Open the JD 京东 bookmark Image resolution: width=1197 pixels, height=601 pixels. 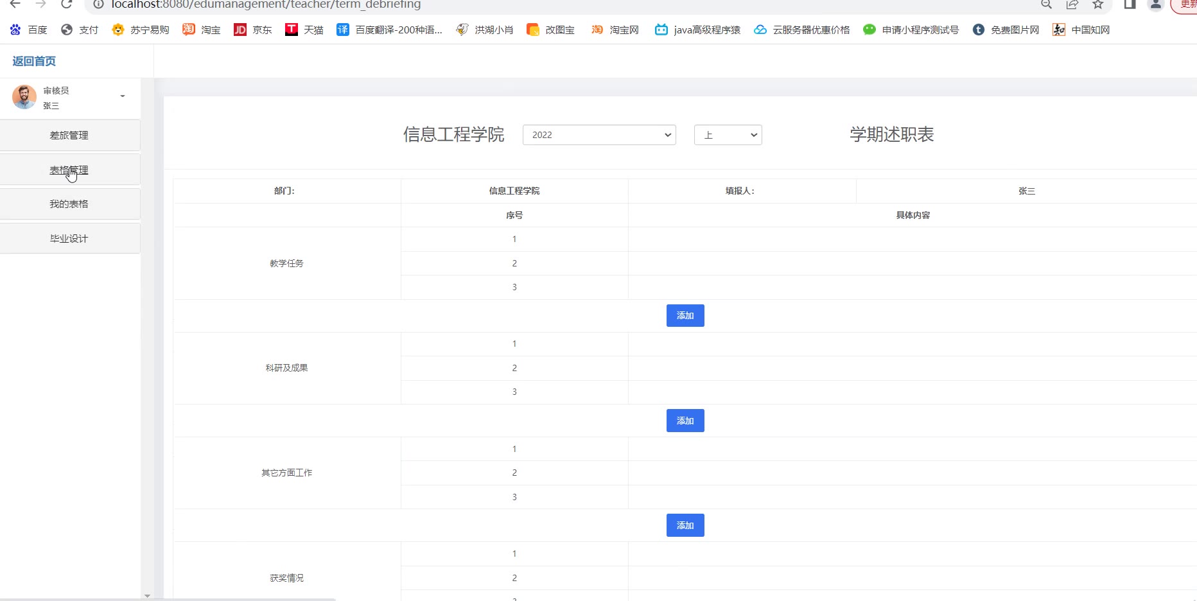[x=252, y=30]
